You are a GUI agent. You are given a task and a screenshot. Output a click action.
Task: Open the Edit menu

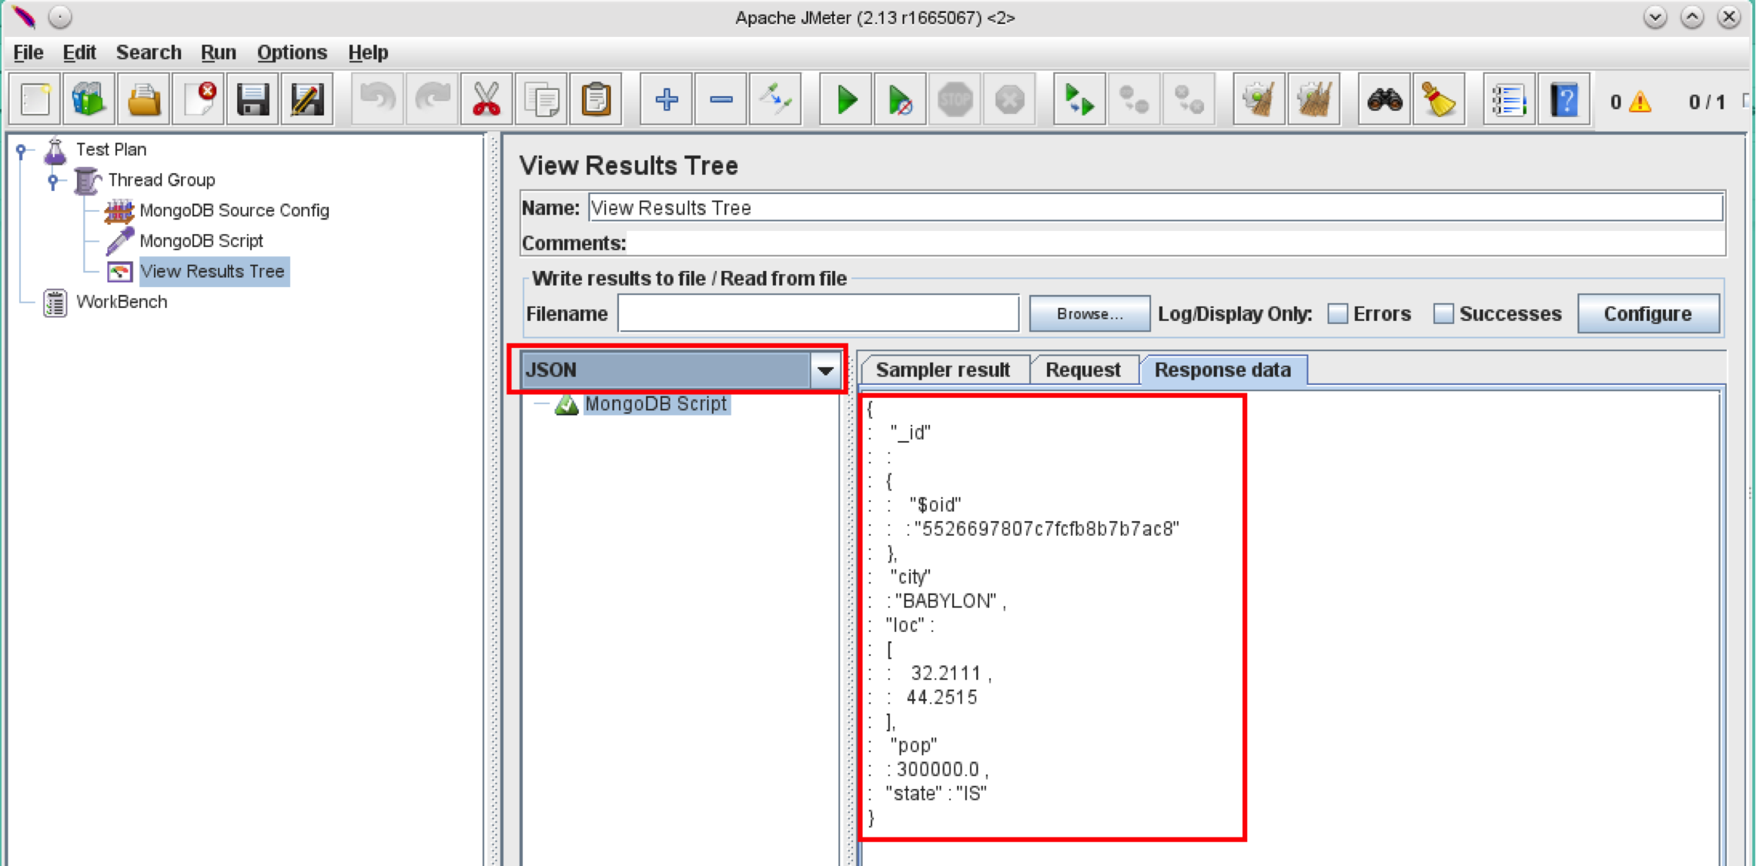tap(79, 52)
